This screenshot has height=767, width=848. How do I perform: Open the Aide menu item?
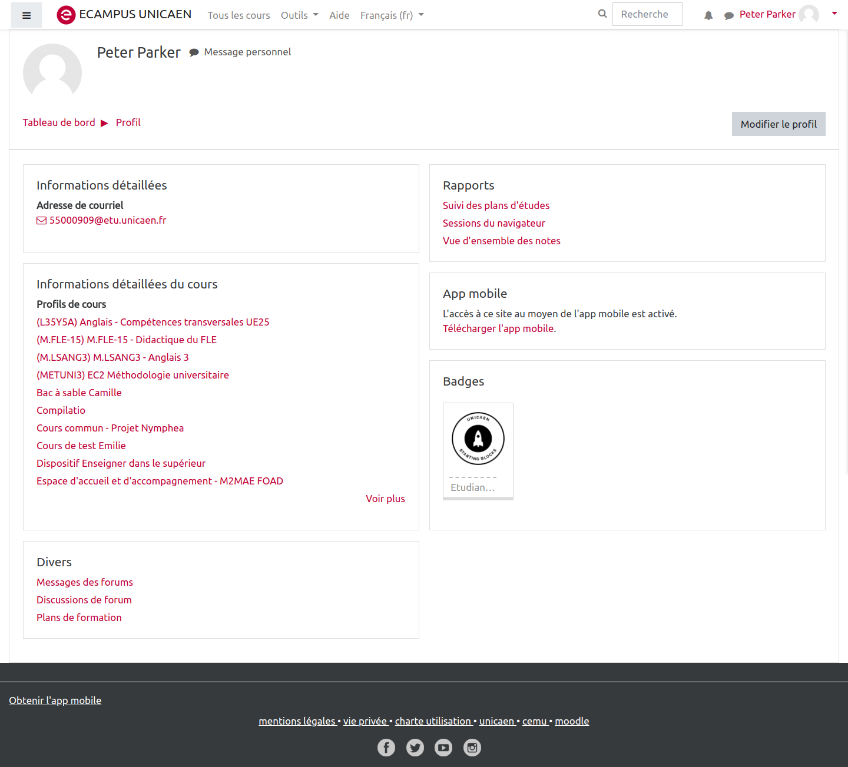pos(339,15)
